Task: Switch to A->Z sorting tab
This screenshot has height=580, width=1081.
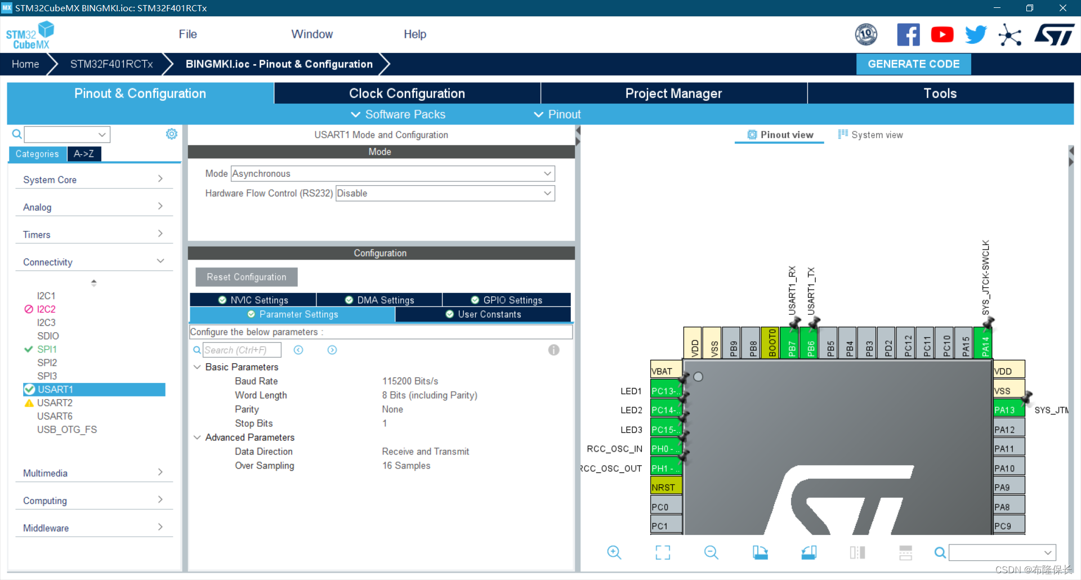Action: [x=84, y=154]
